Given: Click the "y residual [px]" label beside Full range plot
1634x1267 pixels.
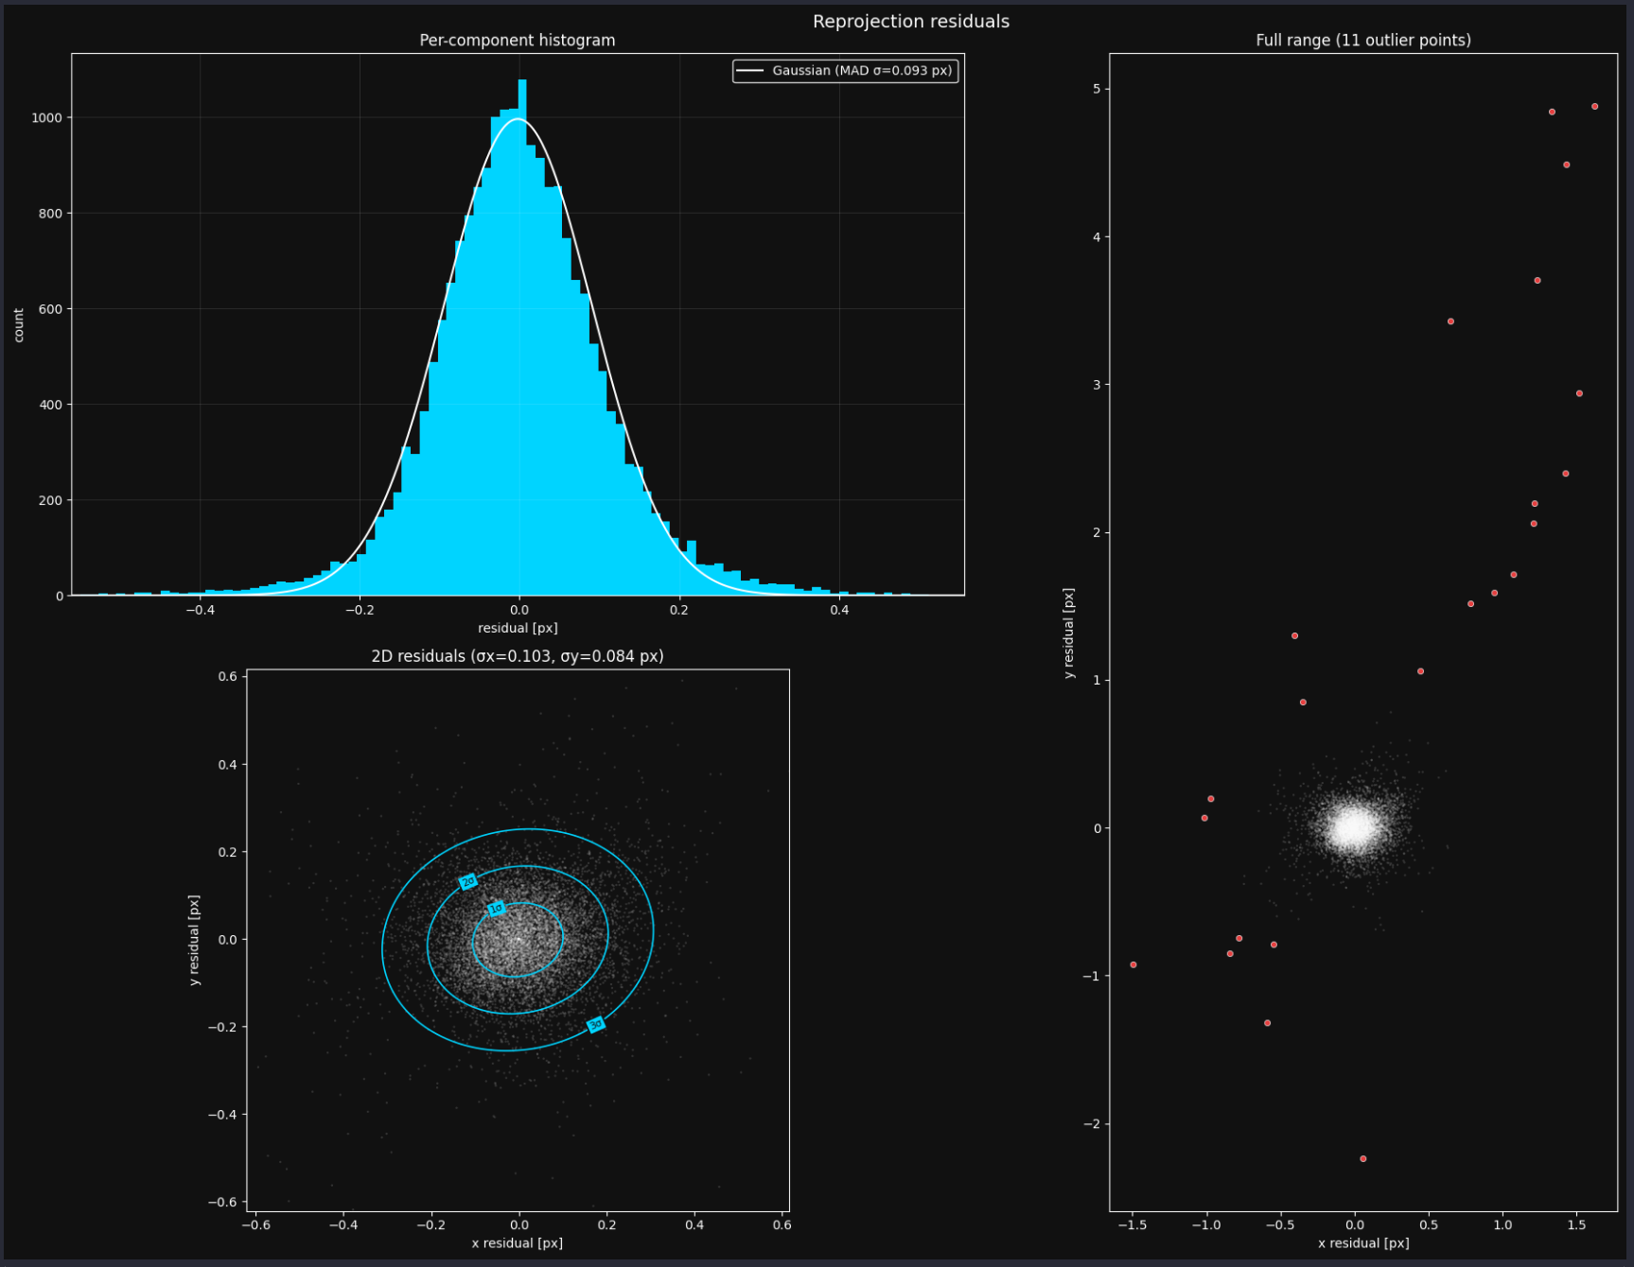Looking at the screenshot, I should [x=1068, y=633].
